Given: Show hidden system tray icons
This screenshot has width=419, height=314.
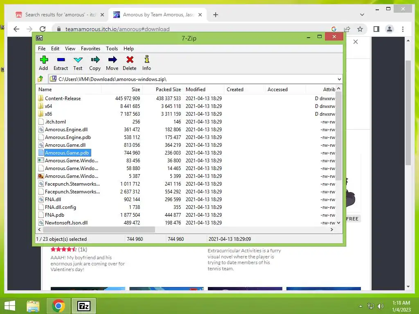Looking at the screenshot, I should pos(360,306).
